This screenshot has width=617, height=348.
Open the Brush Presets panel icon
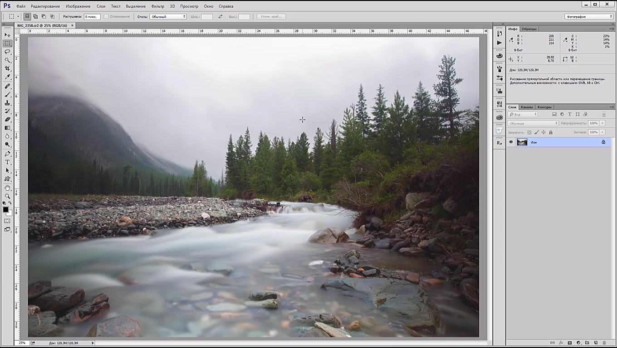(x=499, y=69)
